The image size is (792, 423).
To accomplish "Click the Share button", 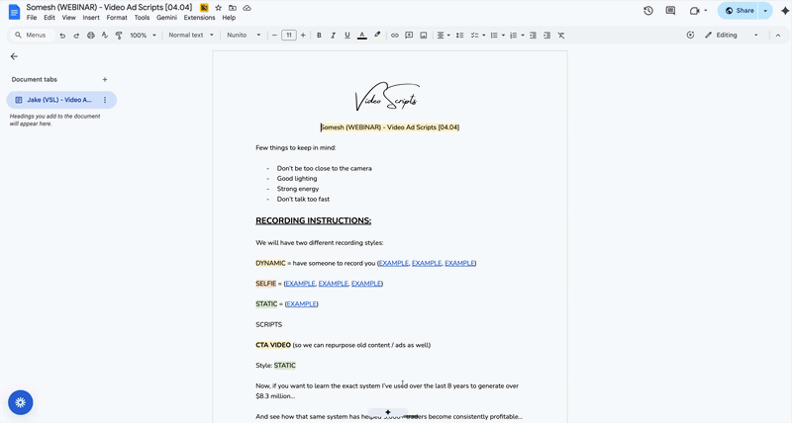I will click(x=740, y=11).
